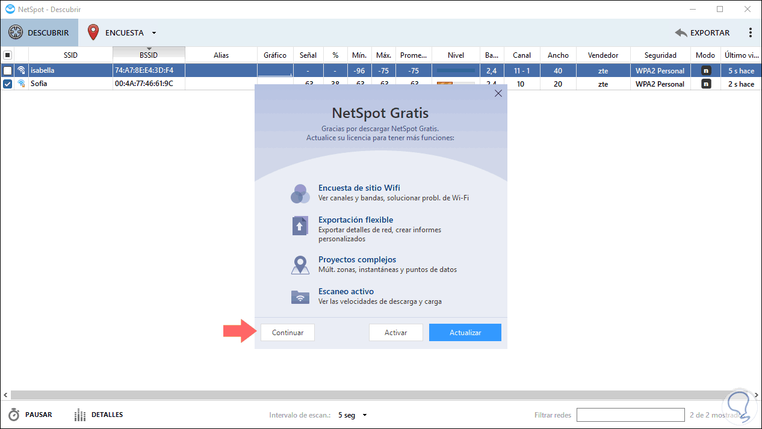Click the Ancho column header
Image resolution: width=762 pixels, height=429 pixels.
558,55
